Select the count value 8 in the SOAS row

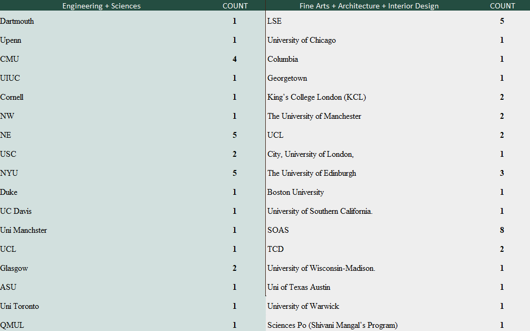pyautogui.click(x=502, y=230)
